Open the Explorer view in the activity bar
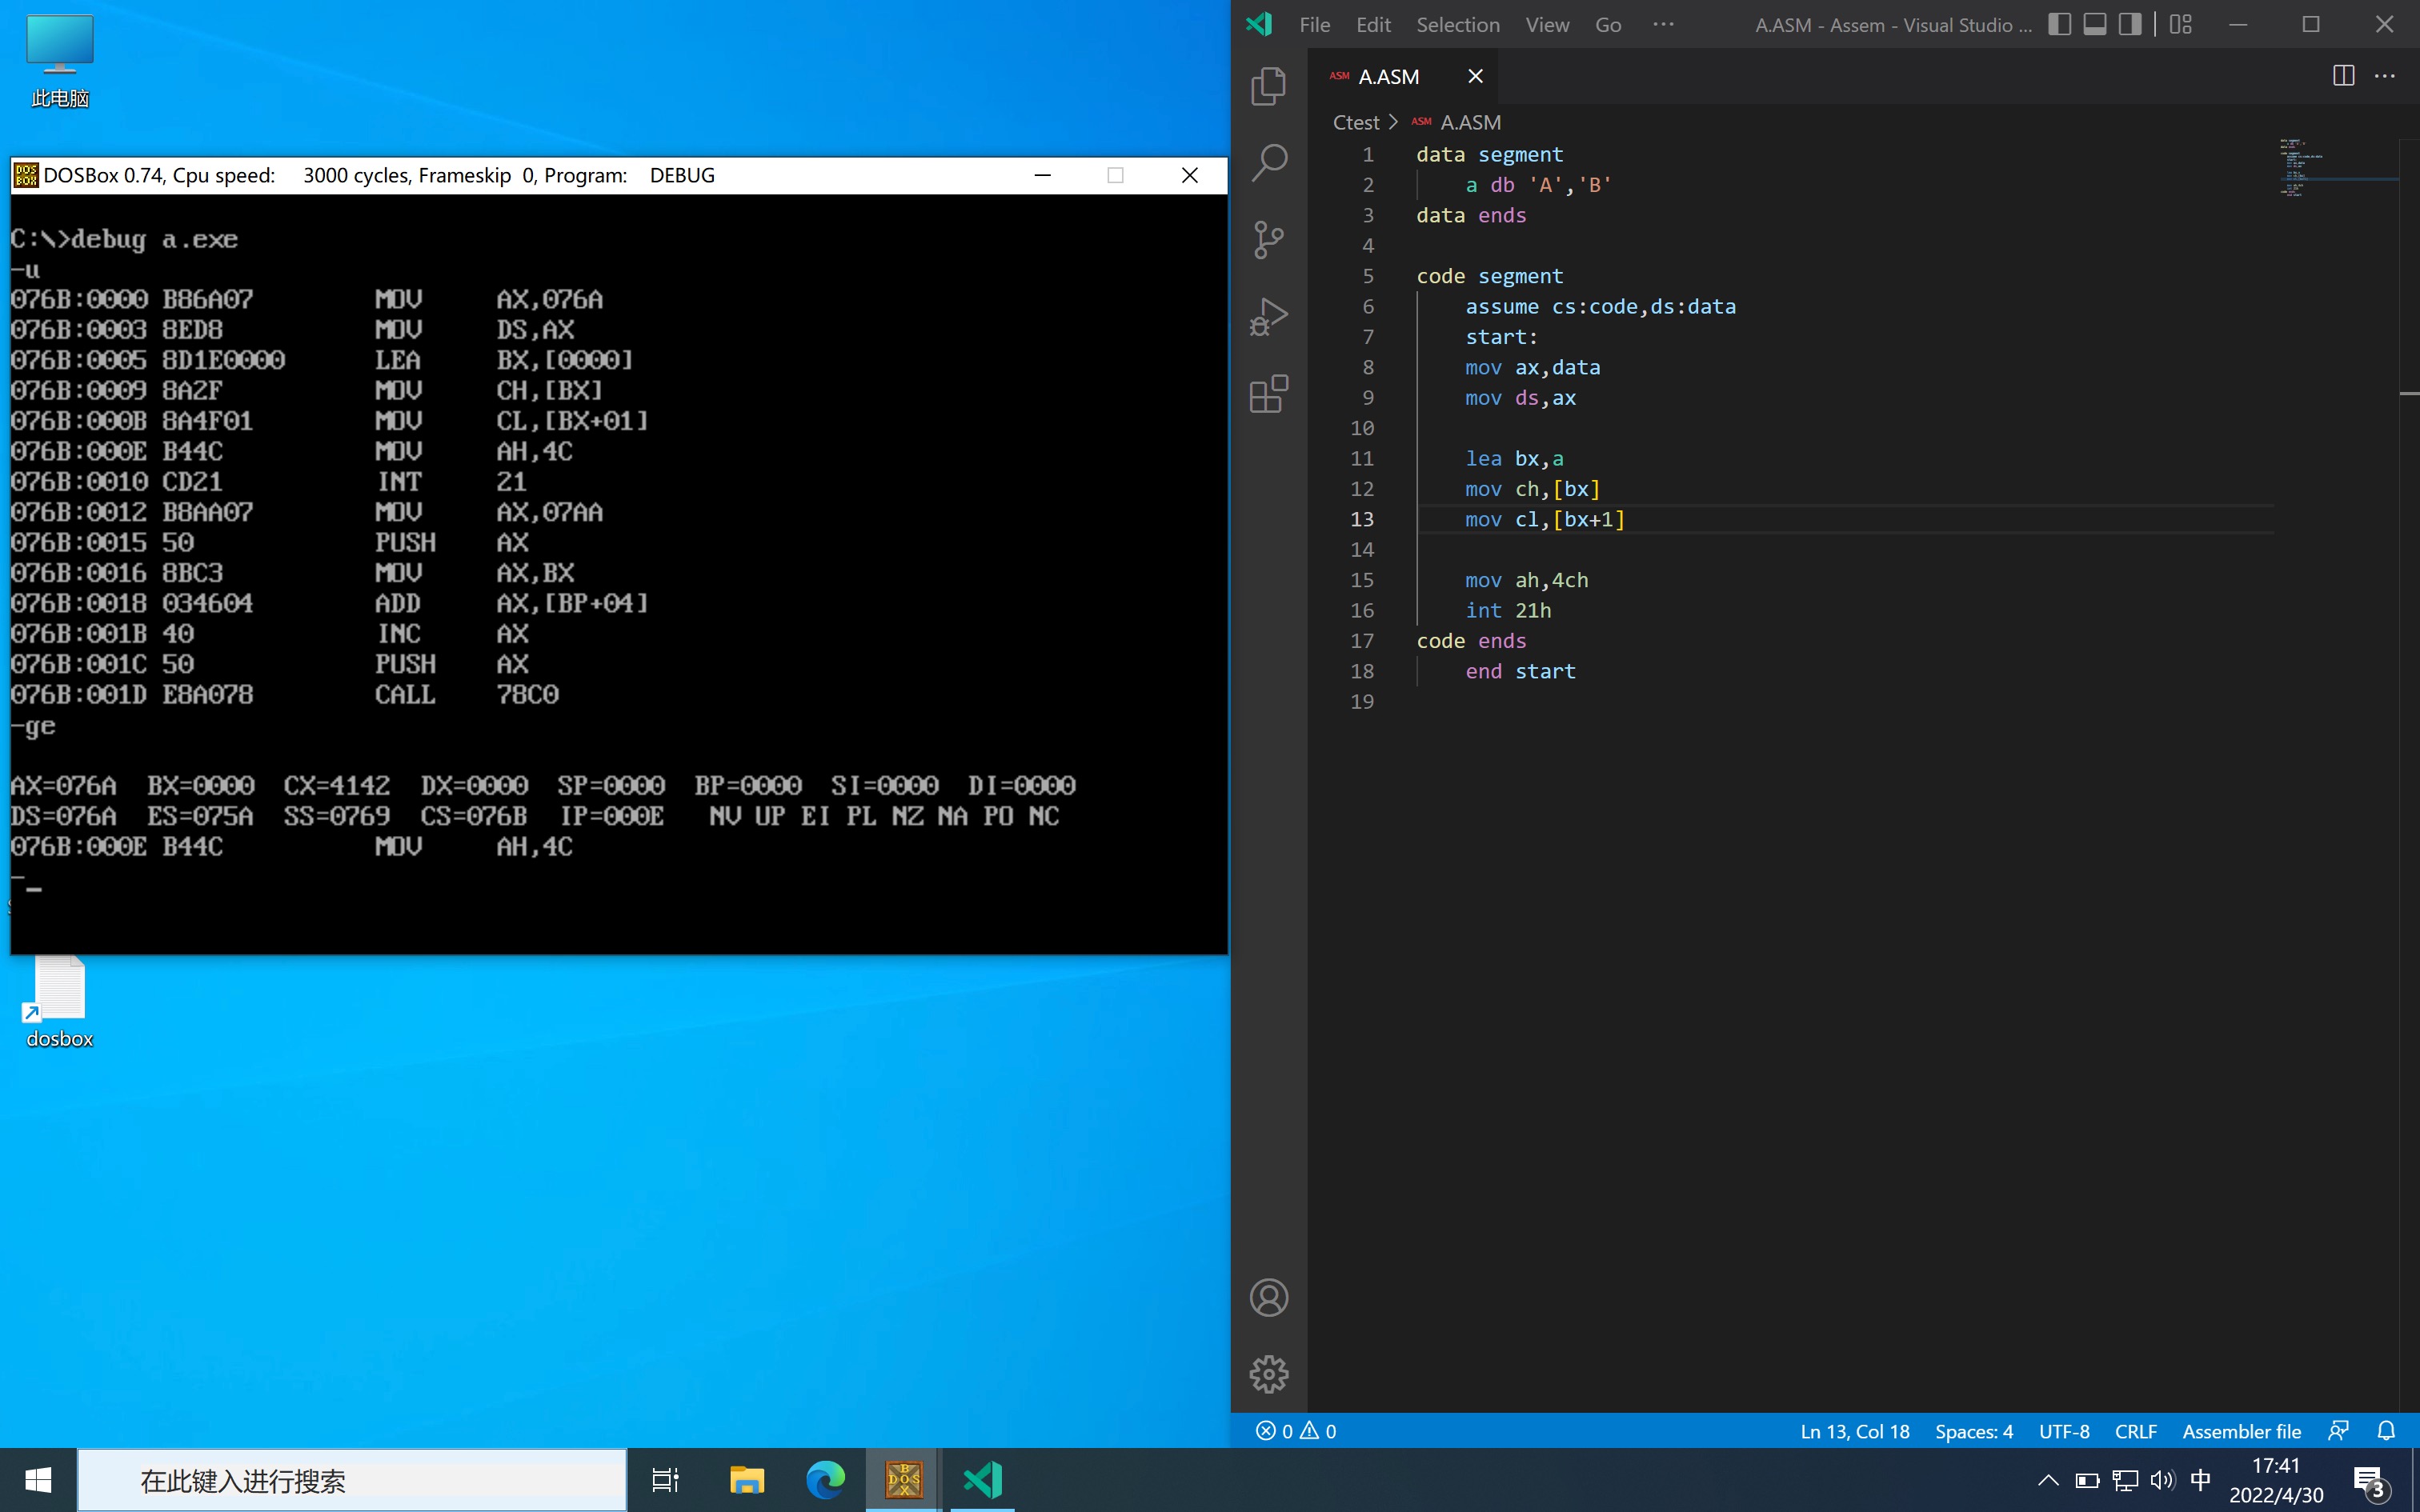 click(1268, 86)
